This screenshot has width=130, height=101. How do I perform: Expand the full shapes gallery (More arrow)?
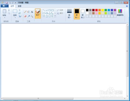pos(55,16)
